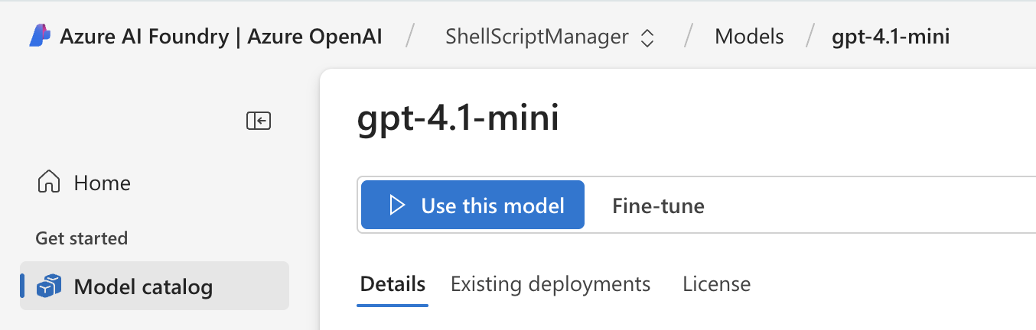The height and width of the screenshot is (330, 1036).
Task: Click the up-down chevron next to ShellScriptManager
Action: tap(647, 37)
